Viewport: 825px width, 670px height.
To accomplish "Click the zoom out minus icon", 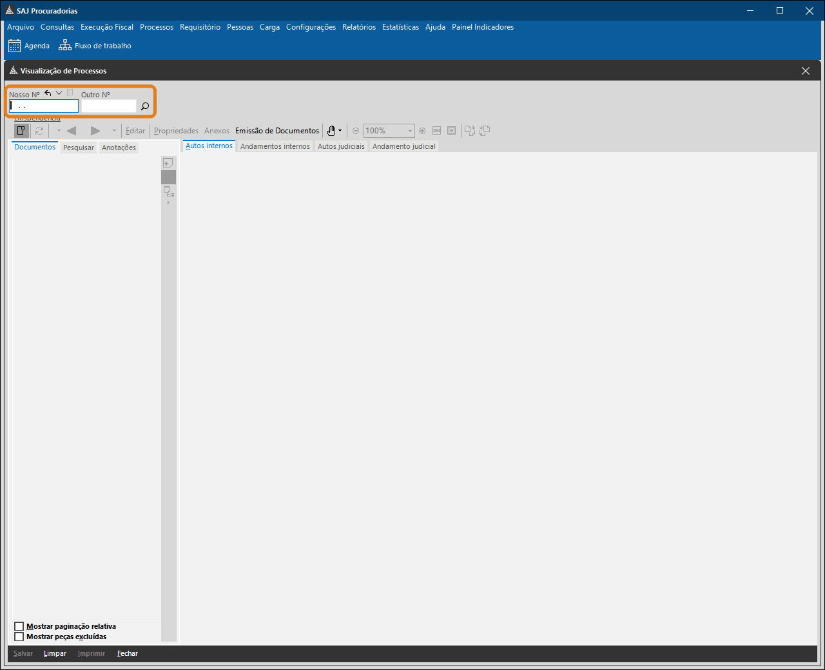I will click(x=355, y=131).
